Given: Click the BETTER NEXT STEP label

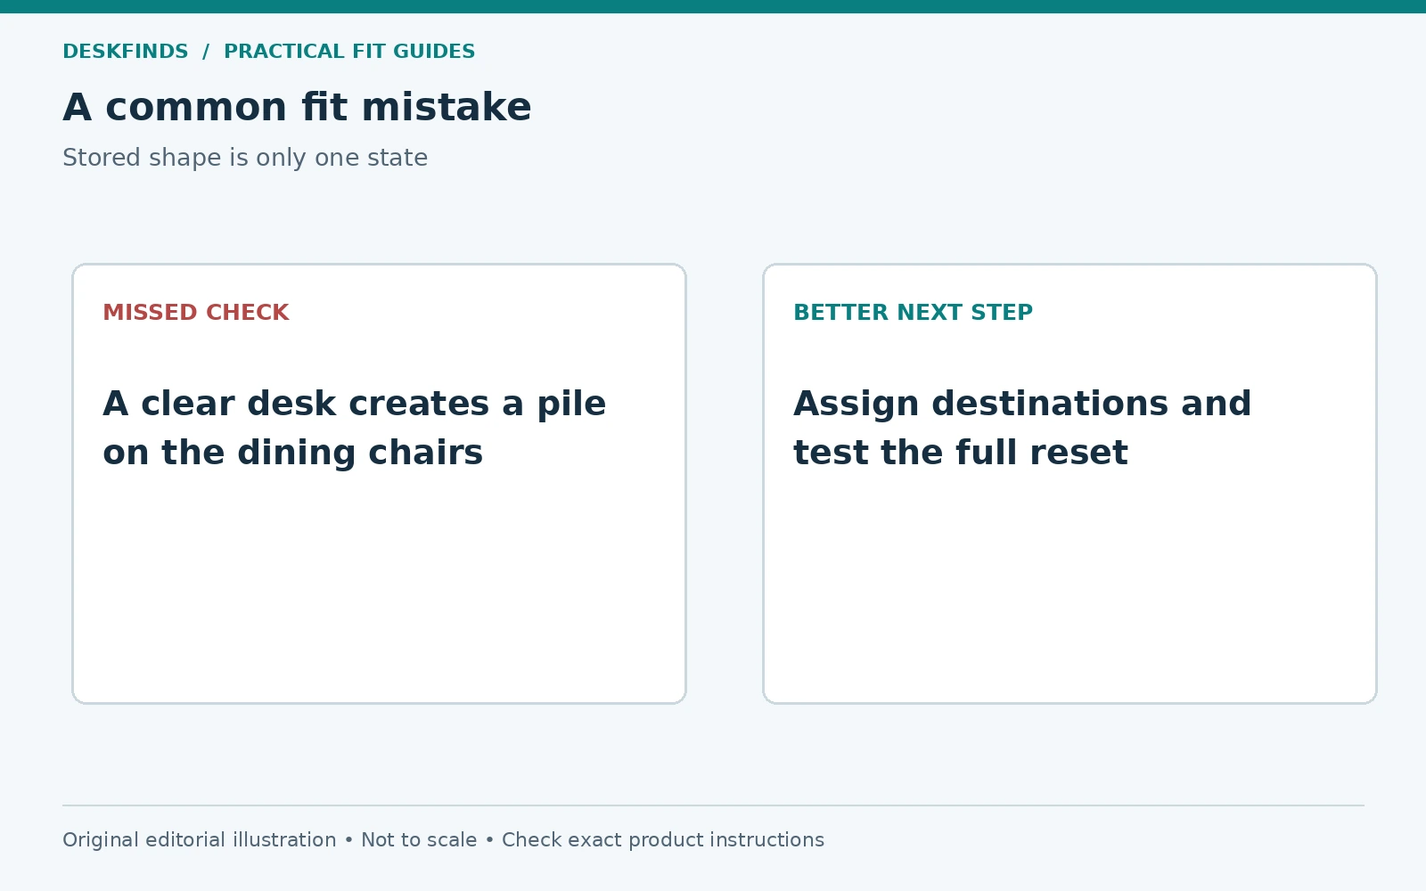Looking at the screenshot, I should 913,313.
